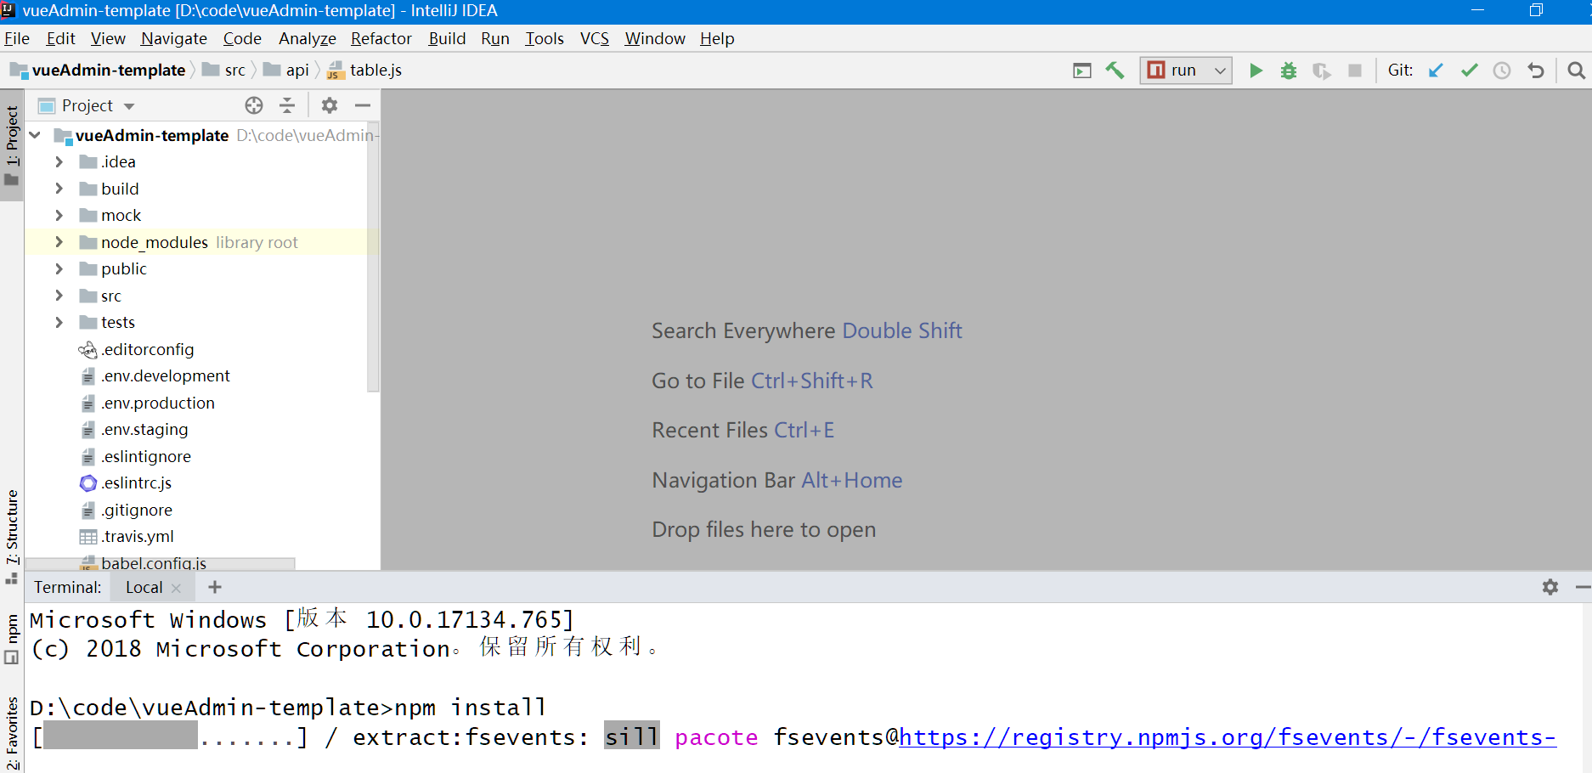1592x773 pixels.
Task: Open Search Everywhere magnifier icon
Action: pos(1576,71)
